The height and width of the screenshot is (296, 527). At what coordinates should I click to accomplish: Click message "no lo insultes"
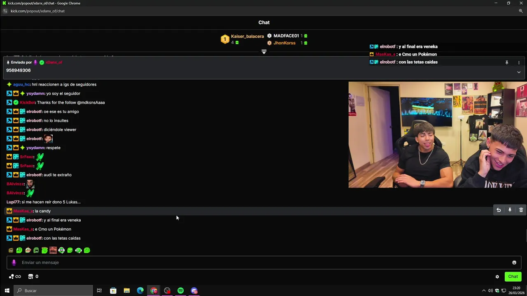[x=56, y=120]
